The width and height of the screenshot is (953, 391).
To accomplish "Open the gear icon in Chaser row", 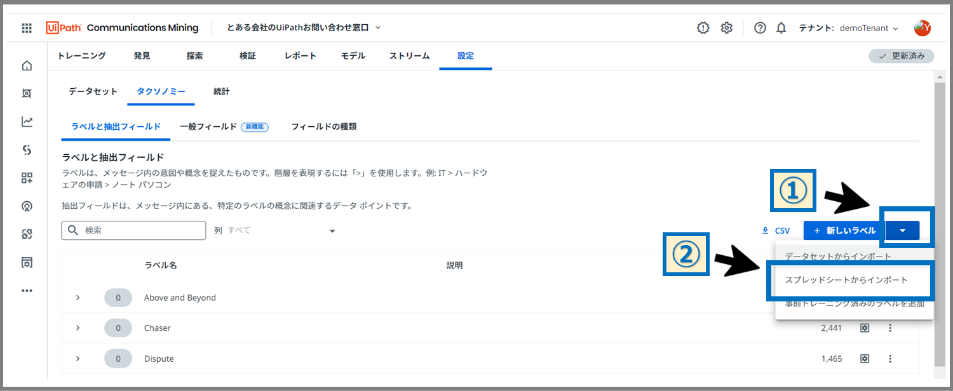I will click(864, 328).
